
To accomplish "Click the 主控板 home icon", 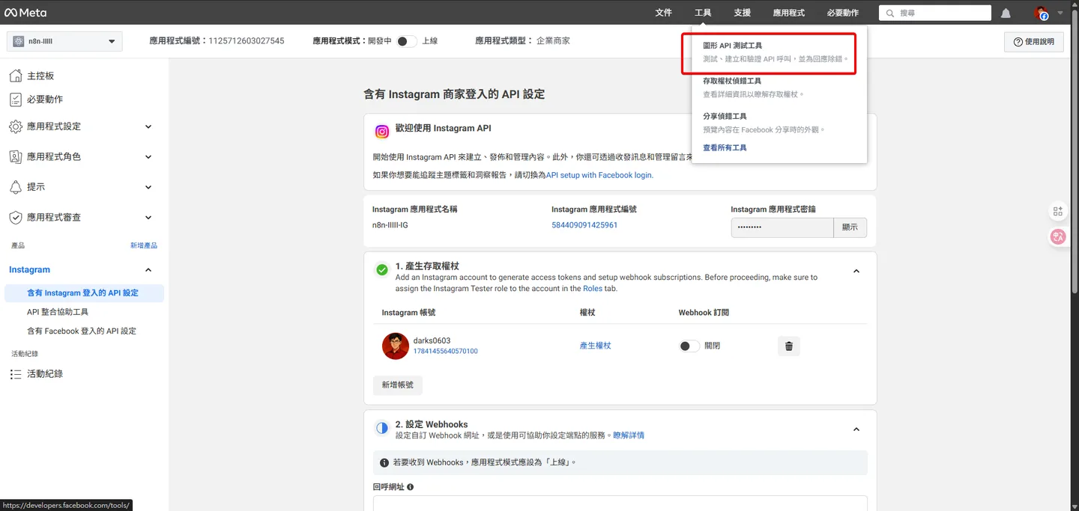I will click(x=15, y=76).
